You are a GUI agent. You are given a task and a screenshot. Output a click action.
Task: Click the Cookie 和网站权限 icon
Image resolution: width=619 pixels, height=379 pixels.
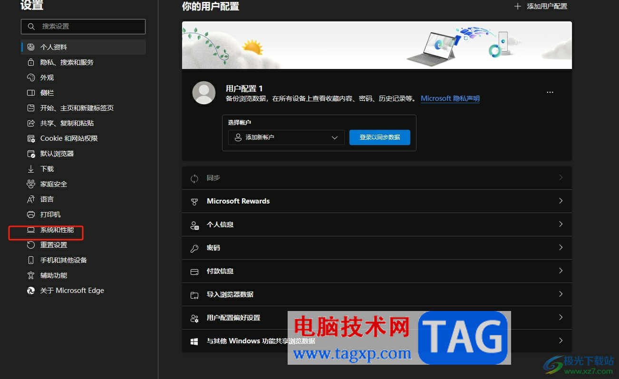(x=31, y=138)
